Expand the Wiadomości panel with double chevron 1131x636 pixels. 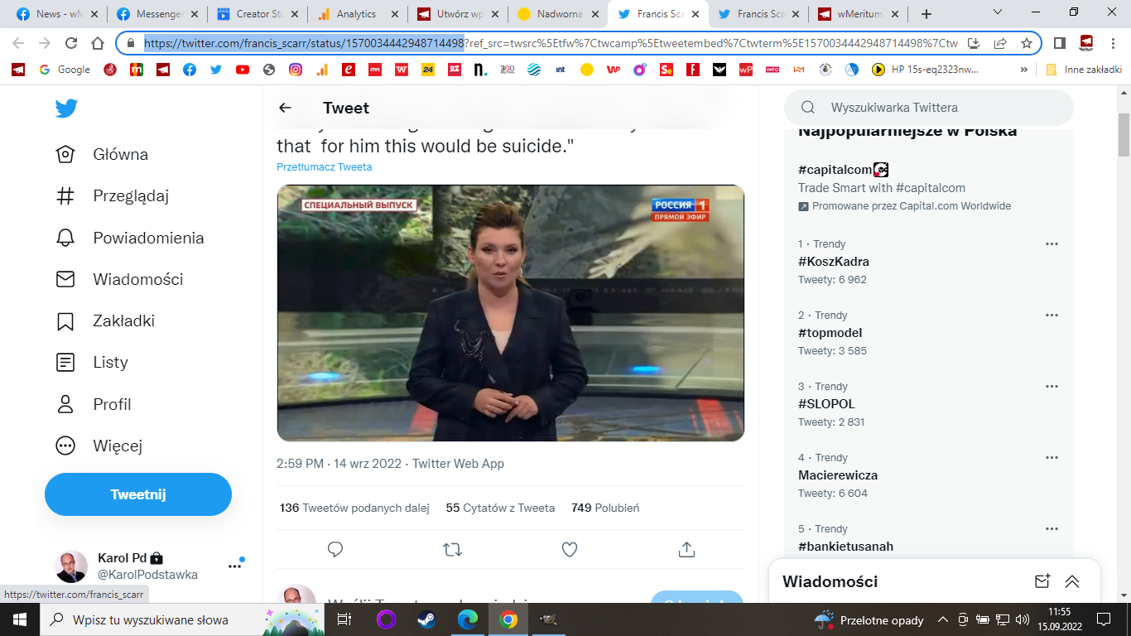point(1072,581)
